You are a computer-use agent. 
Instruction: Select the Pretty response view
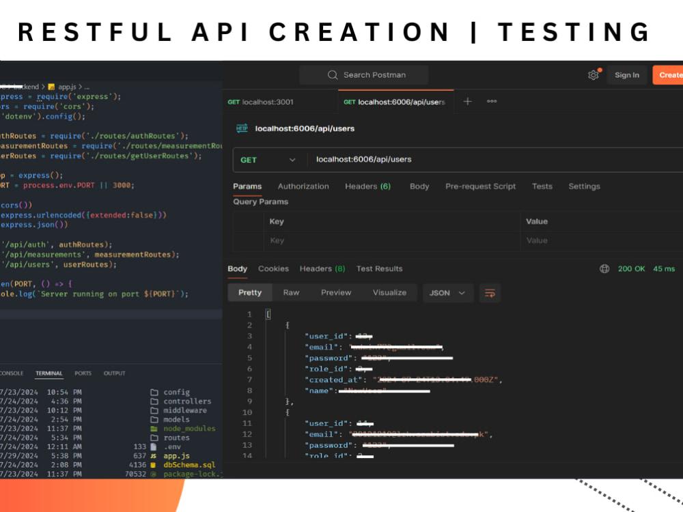pos(250,293)
